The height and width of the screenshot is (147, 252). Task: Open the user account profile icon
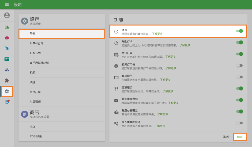(x=7, y=15)
